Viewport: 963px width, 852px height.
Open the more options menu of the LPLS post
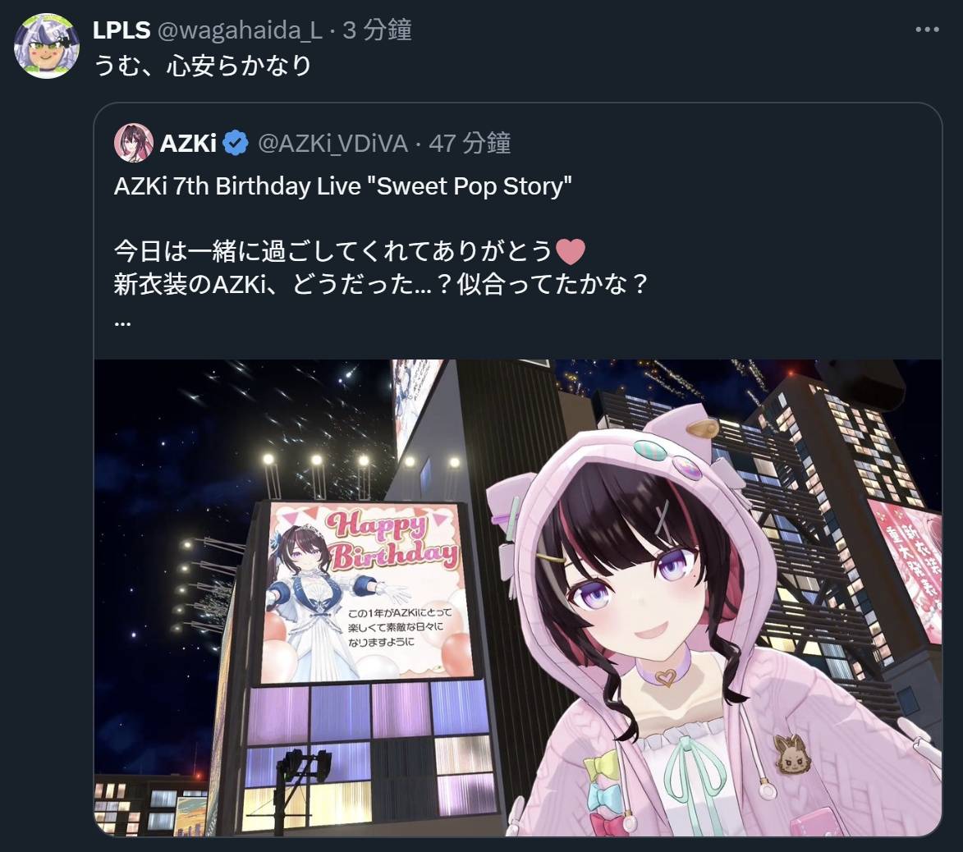click(x=927, y=30)
